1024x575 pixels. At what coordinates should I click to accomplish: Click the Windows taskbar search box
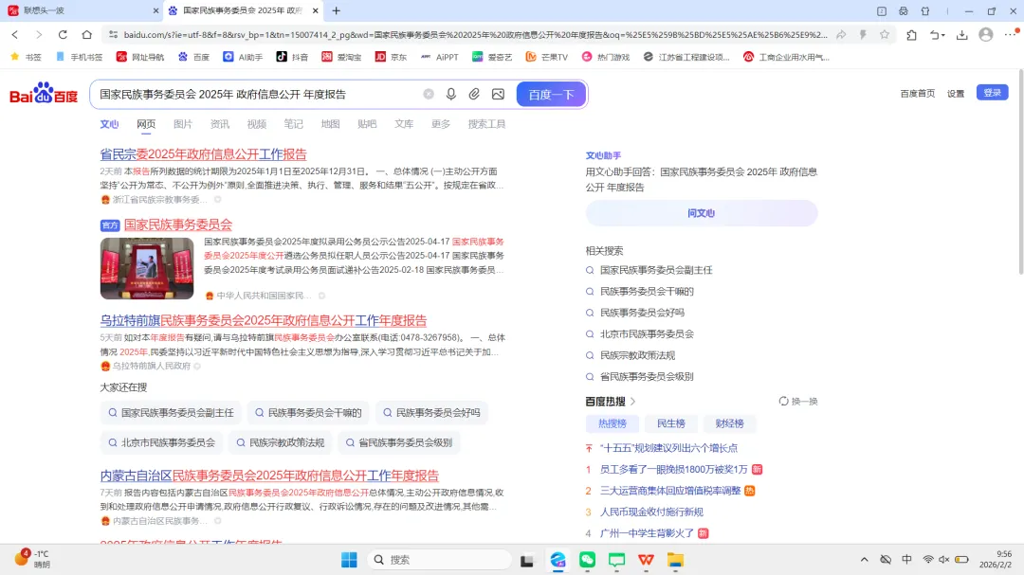440,559
